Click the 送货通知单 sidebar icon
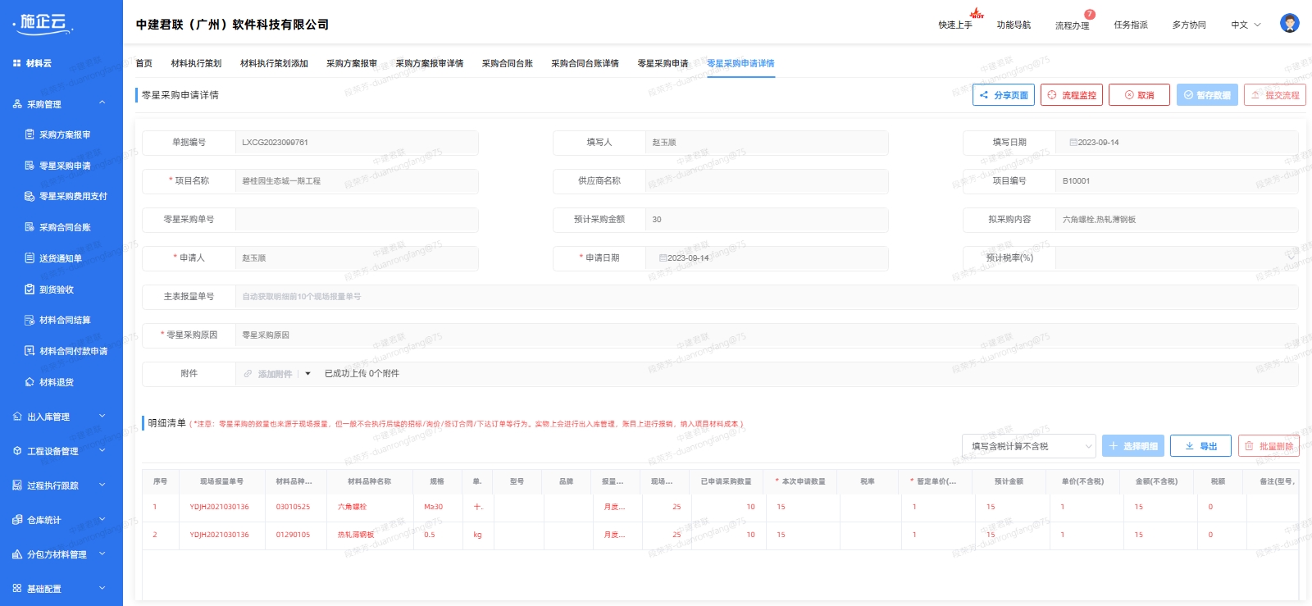The height and width of the screenshot is (606, 1312). coord(30,258)
